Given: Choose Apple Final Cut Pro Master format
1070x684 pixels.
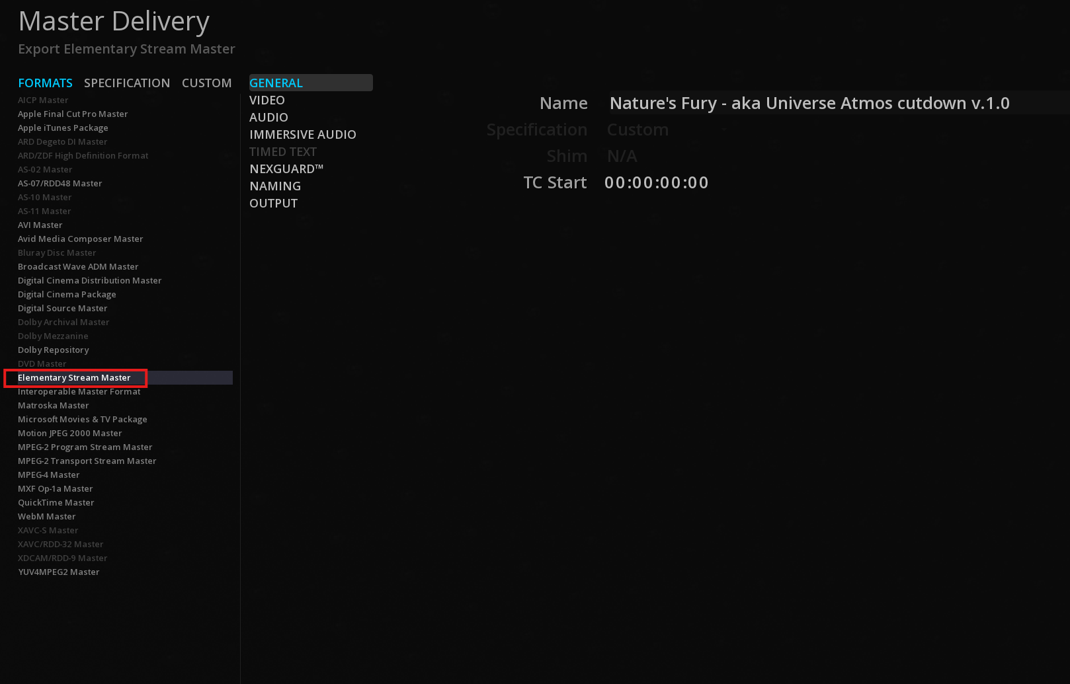Looking at the screenshot, I should pyautogui.click(x=73, y=114).
